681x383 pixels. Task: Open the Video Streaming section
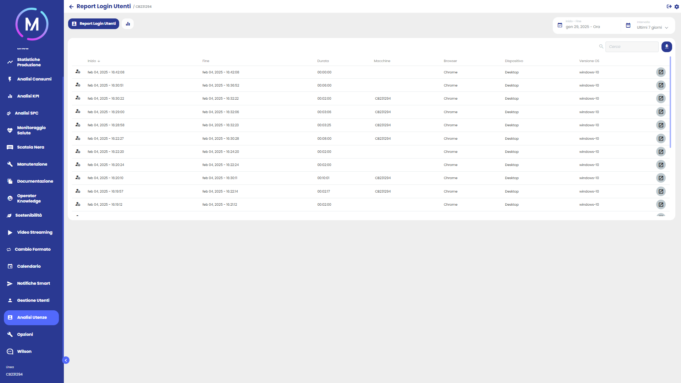[34, 232]
